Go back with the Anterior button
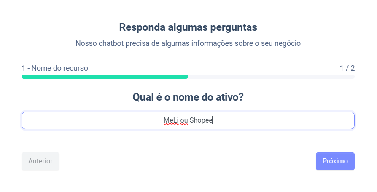 click(40, 161)
